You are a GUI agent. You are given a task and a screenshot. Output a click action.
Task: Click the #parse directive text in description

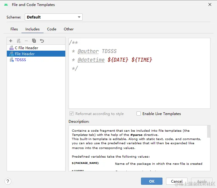136,135
